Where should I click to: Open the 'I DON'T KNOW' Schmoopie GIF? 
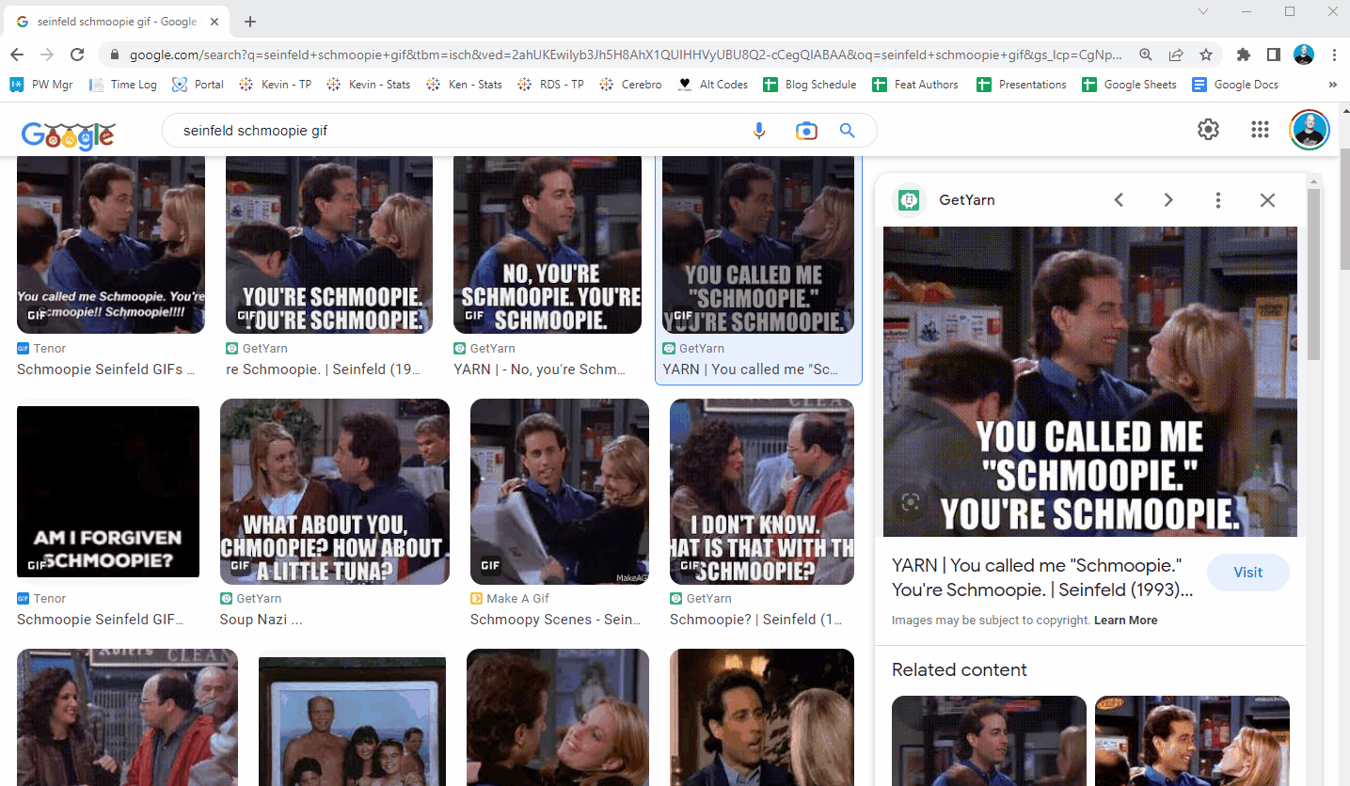coord(762,492)
